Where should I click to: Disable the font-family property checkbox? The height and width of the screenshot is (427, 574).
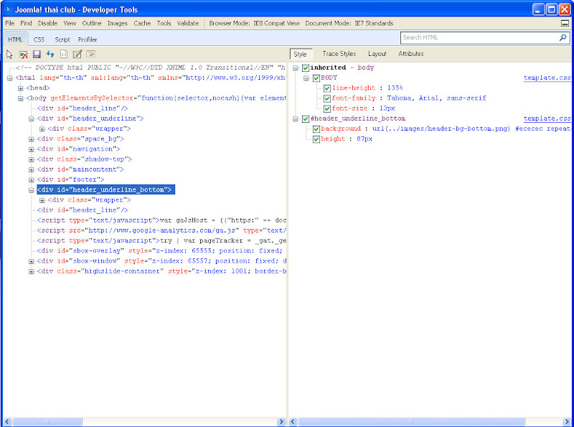click(327, 98)
